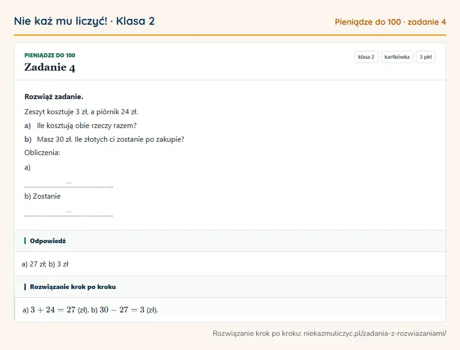Viewport: 460px width, 350px height.
Task: Click the "Obliczenia:" label
Action: (x=42, y=152)
